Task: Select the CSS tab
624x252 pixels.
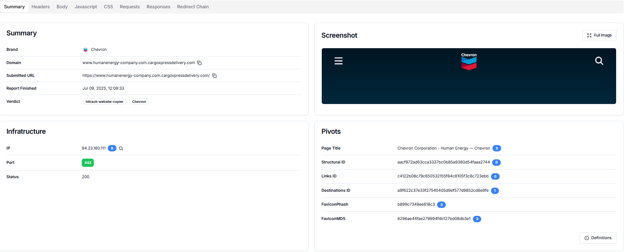Action: 109,7
